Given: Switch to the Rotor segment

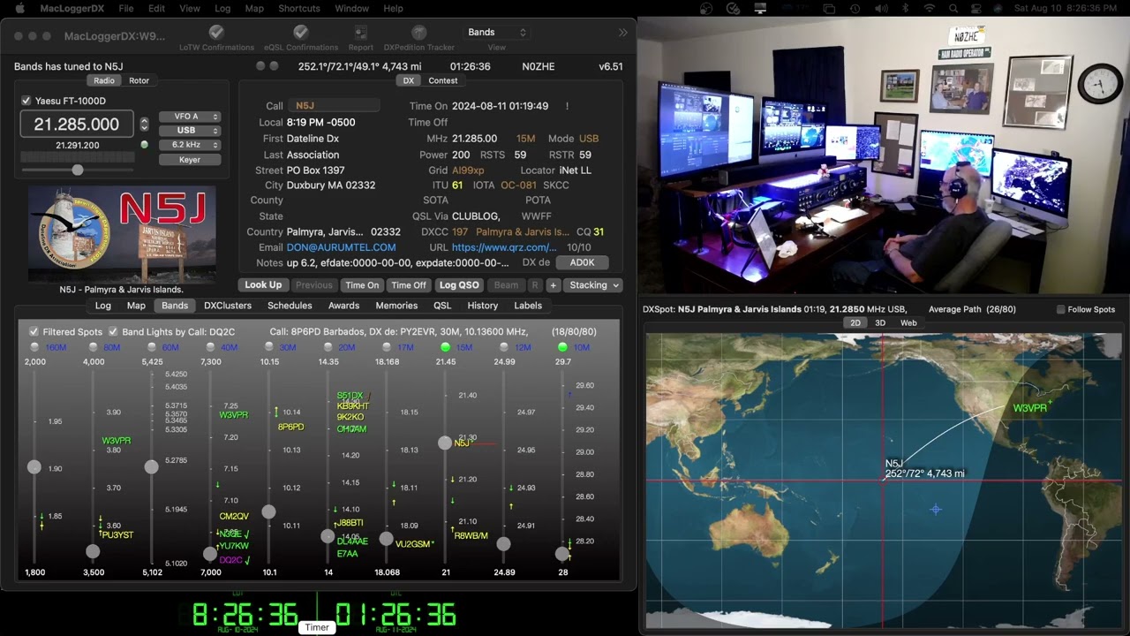Looking at the screenshot, I should pyautogui.click(x=139, y=80).
